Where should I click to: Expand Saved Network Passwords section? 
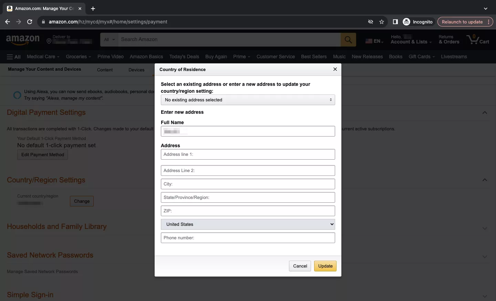click(x=485, y=257)
